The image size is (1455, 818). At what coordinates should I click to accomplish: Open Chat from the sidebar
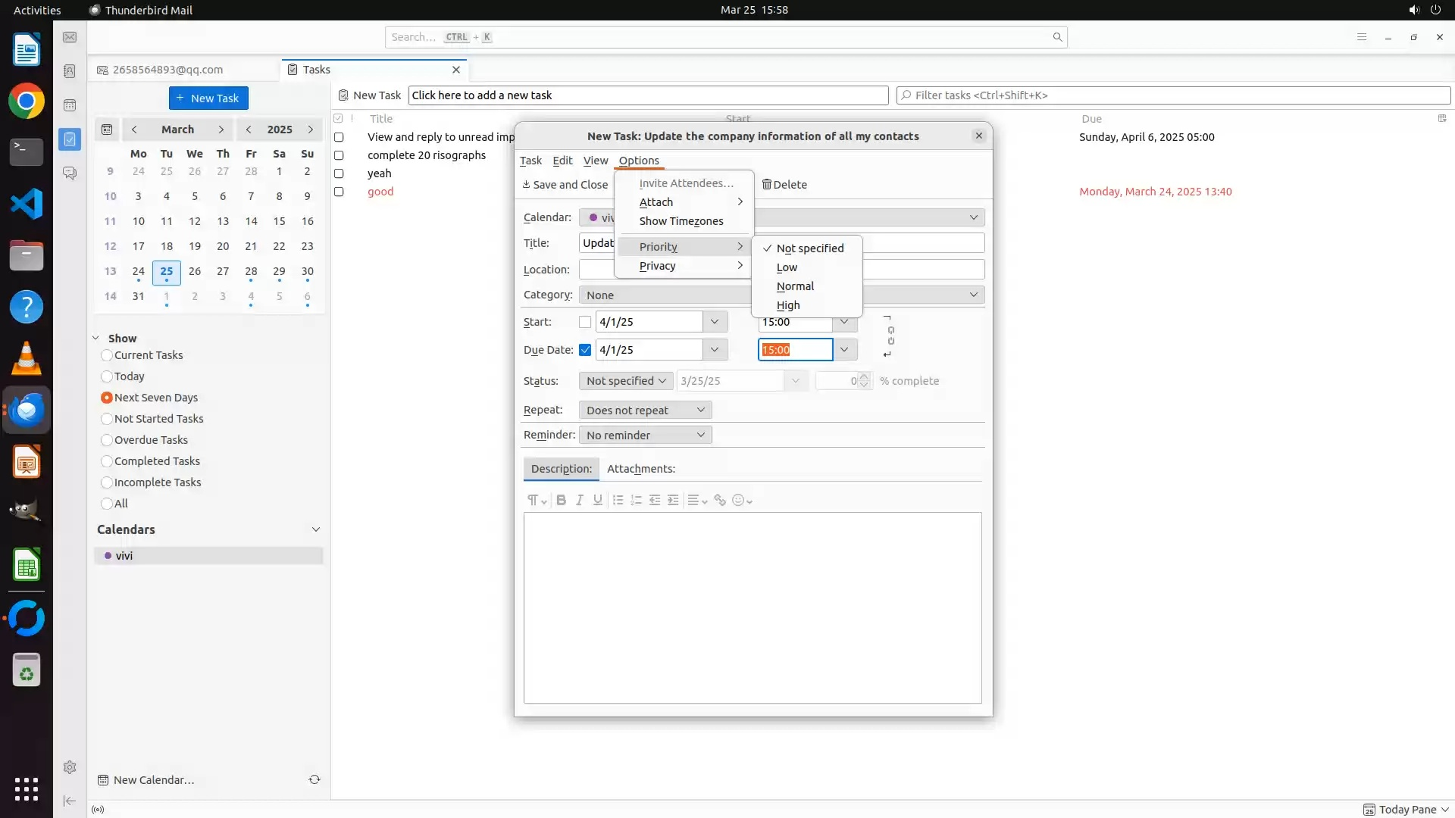pyautogui.click(x=70, y=173)
